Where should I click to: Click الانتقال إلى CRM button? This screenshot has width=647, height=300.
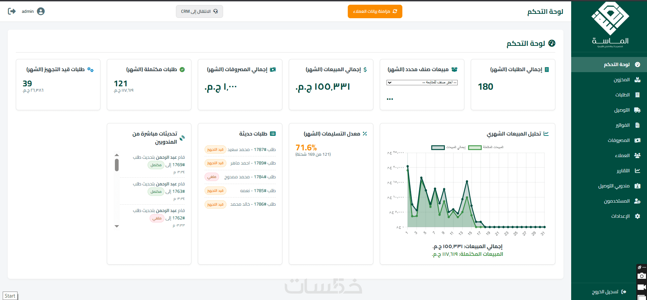(x=199, y=11)
